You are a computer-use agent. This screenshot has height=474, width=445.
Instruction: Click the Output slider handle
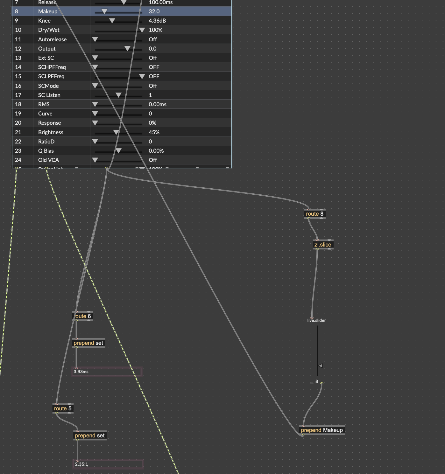point(127,49)
